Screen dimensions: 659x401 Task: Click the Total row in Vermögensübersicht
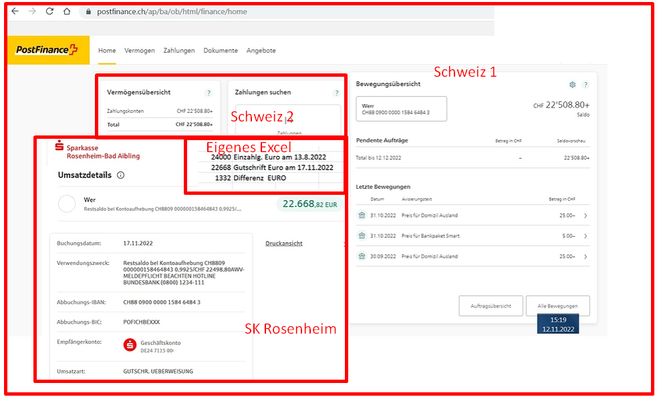point(160,125)
